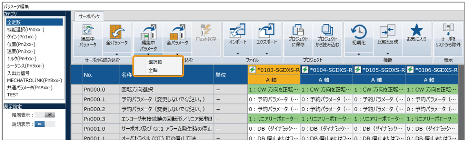Click the インポート file icon

click(237, 31)
